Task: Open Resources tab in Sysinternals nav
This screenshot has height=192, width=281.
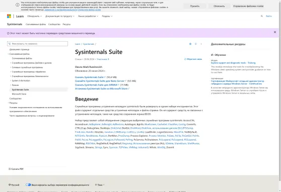Action: coord(66,24)
